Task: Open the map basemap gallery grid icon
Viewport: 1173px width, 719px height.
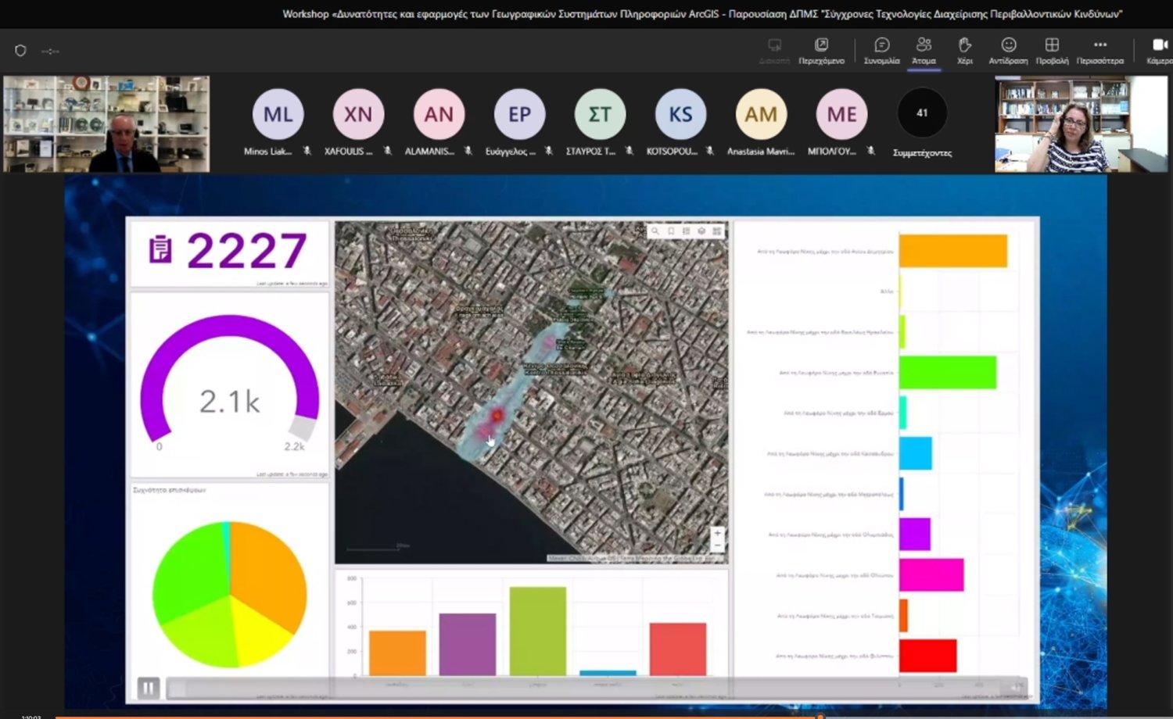Action: pos(716,231)
